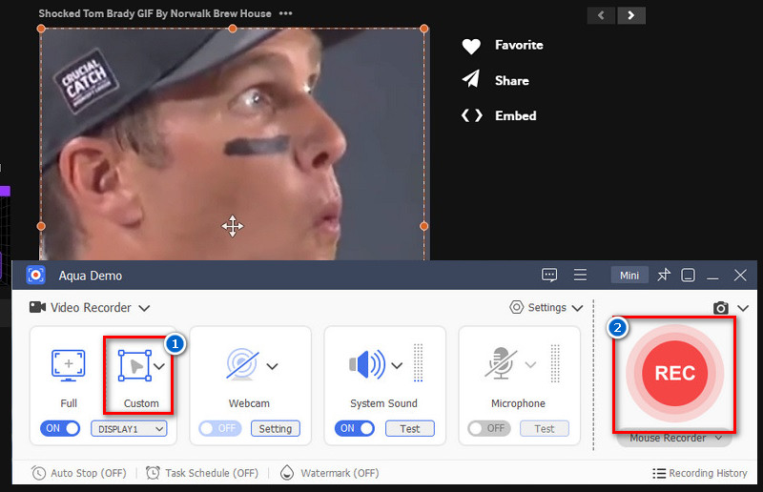Select the Custom region recording icon

click(x=134, y=365)
